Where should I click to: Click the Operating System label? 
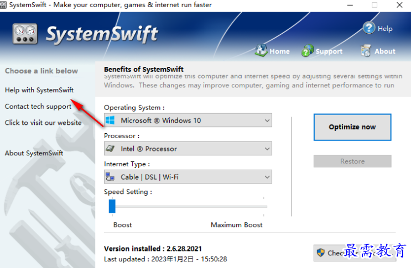click(x=134, y=108)
